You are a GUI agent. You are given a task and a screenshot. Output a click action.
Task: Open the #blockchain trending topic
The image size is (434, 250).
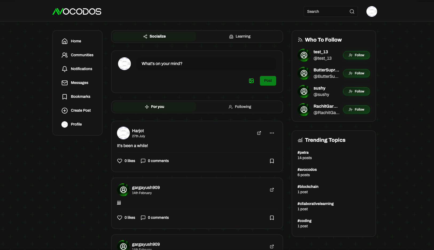308,187
